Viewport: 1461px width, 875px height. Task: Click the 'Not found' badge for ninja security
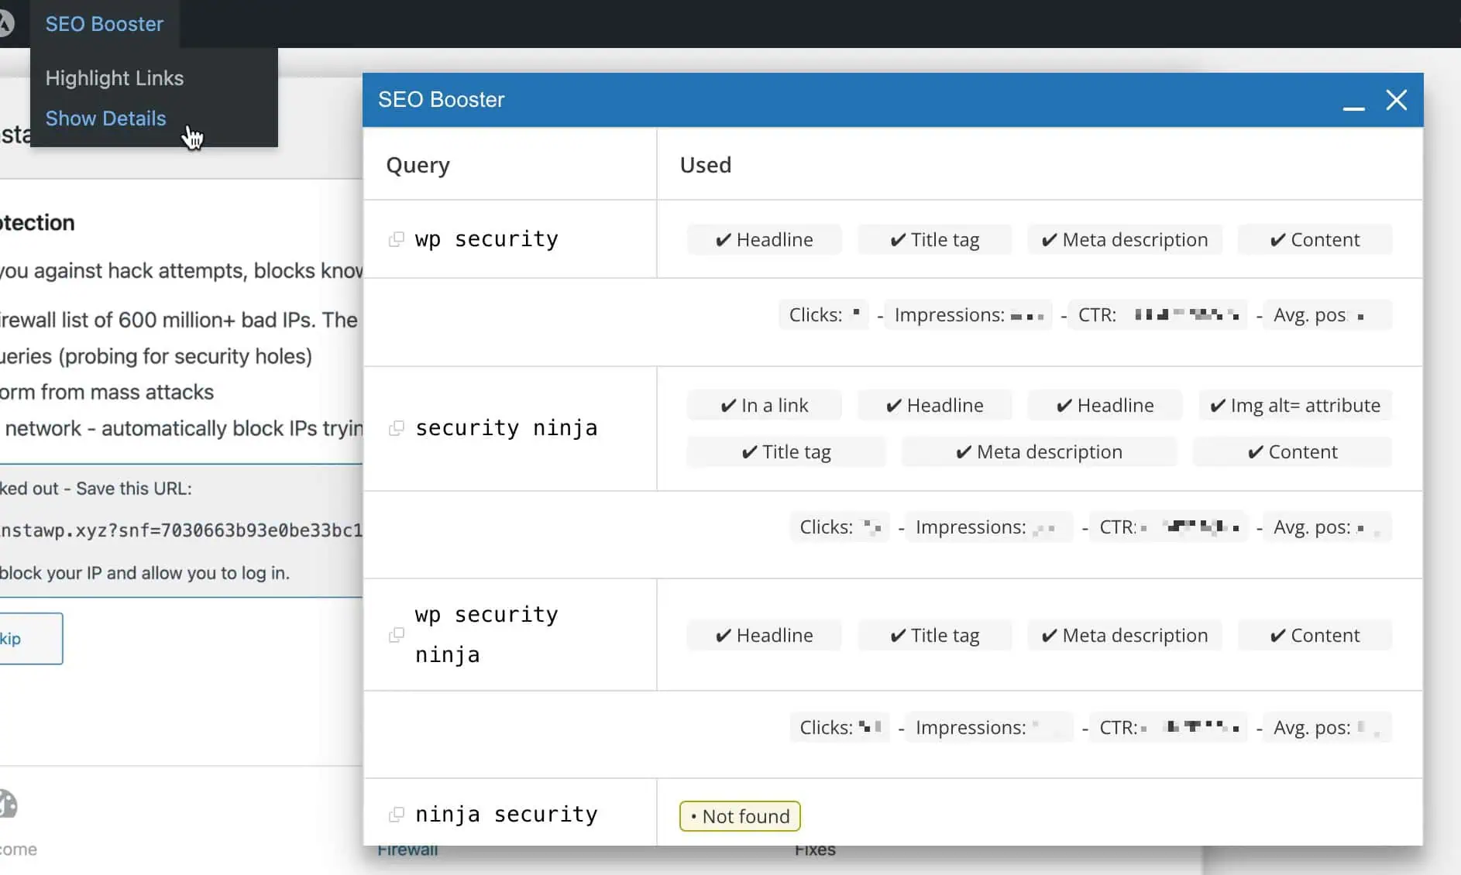740,816
